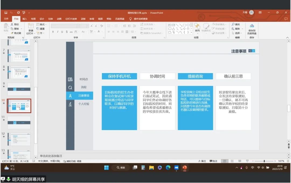Open the Insert ribbon tab
This screenshot has width=291, height=183.
(x=25, y=19)
